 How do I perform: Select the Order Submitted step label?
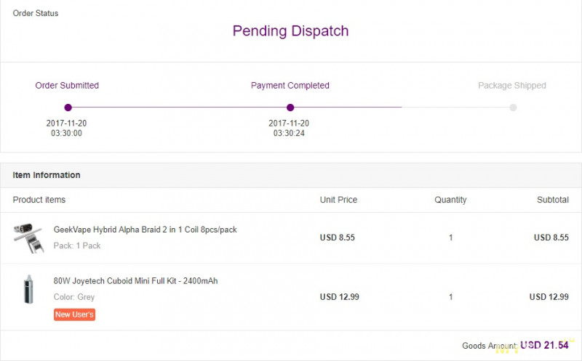[x=67, y=86]
